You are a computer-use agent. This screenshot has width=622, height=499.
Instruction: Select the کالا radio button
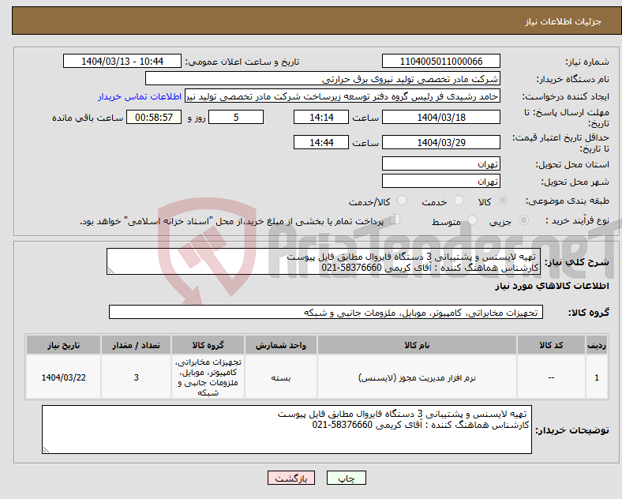[x=503, y=201]
